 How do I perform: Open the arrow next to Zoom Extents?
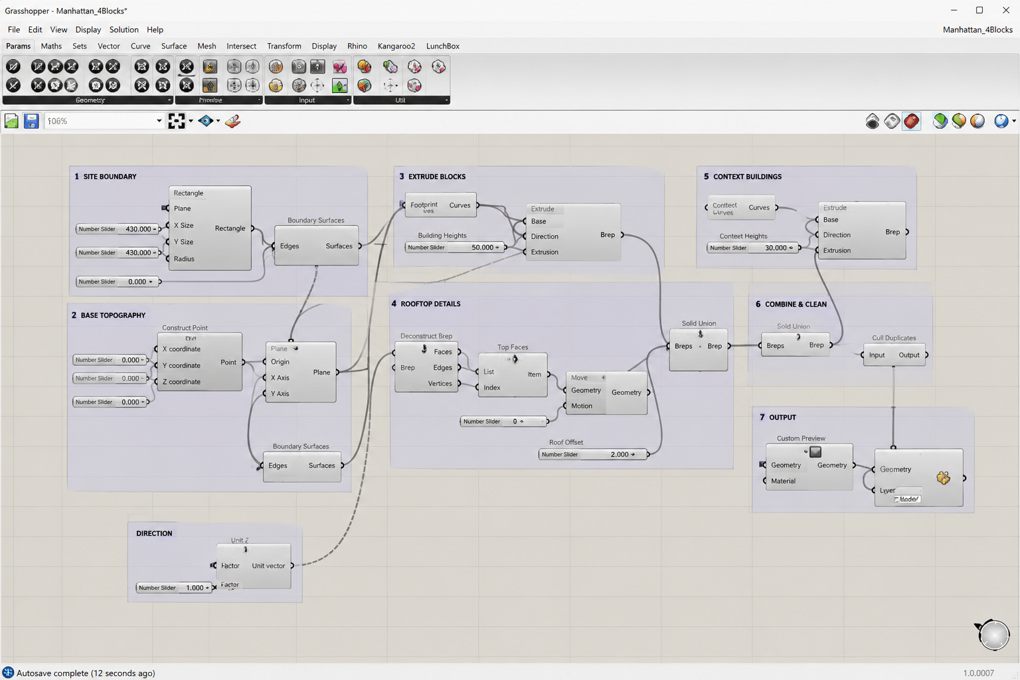click(x=191, y=121)
